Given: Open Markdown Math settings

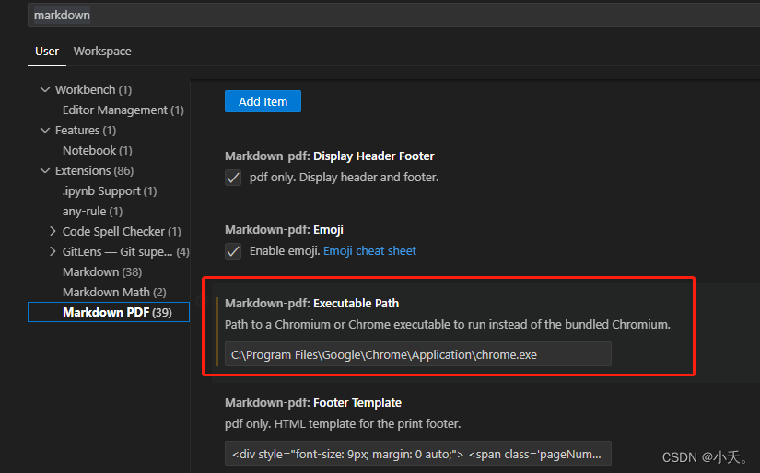Looking at the screenshot, I should pyautogui.click(x=114, y=293).
